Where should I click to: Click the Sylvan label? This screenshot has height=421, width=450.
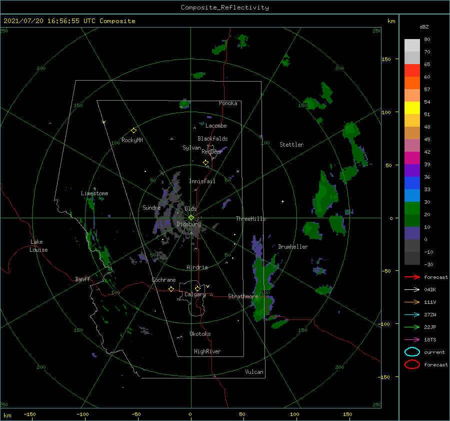click(x=191, y=148)
